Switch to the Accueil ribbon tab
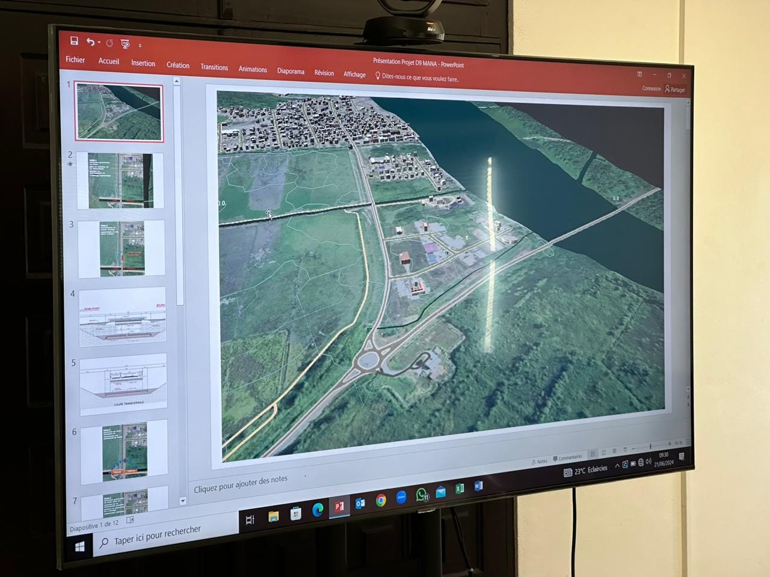770x577 pixels. pyautogui.click(x=109, y=61)
